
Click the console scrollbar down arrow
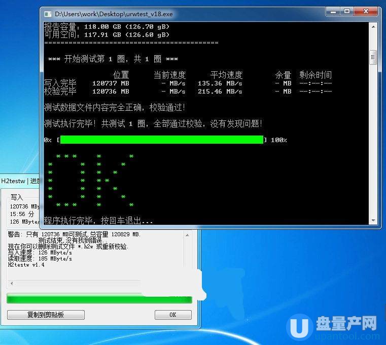coord(373,221)
